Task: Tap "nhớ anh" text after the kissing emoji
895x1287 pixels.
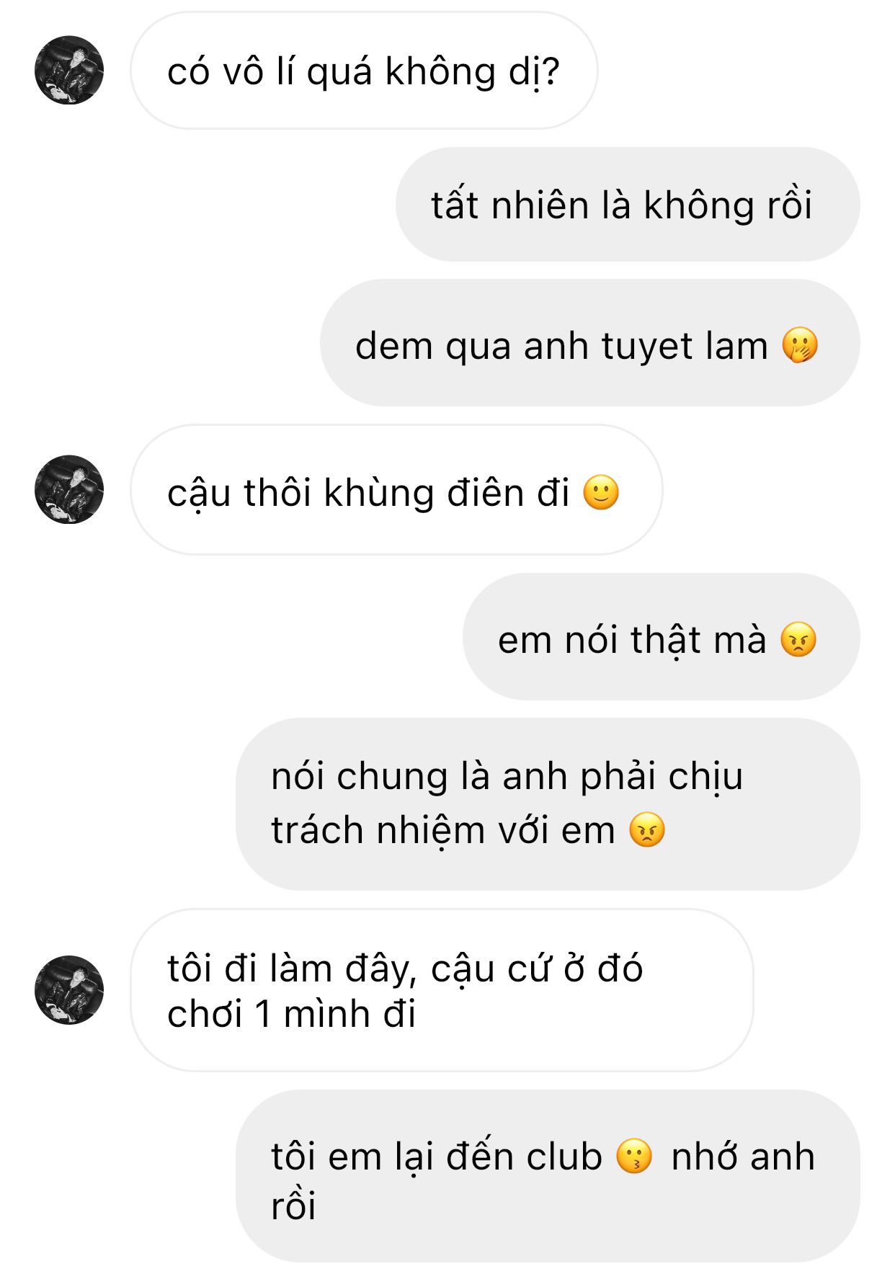Action: pos(743,1157)
